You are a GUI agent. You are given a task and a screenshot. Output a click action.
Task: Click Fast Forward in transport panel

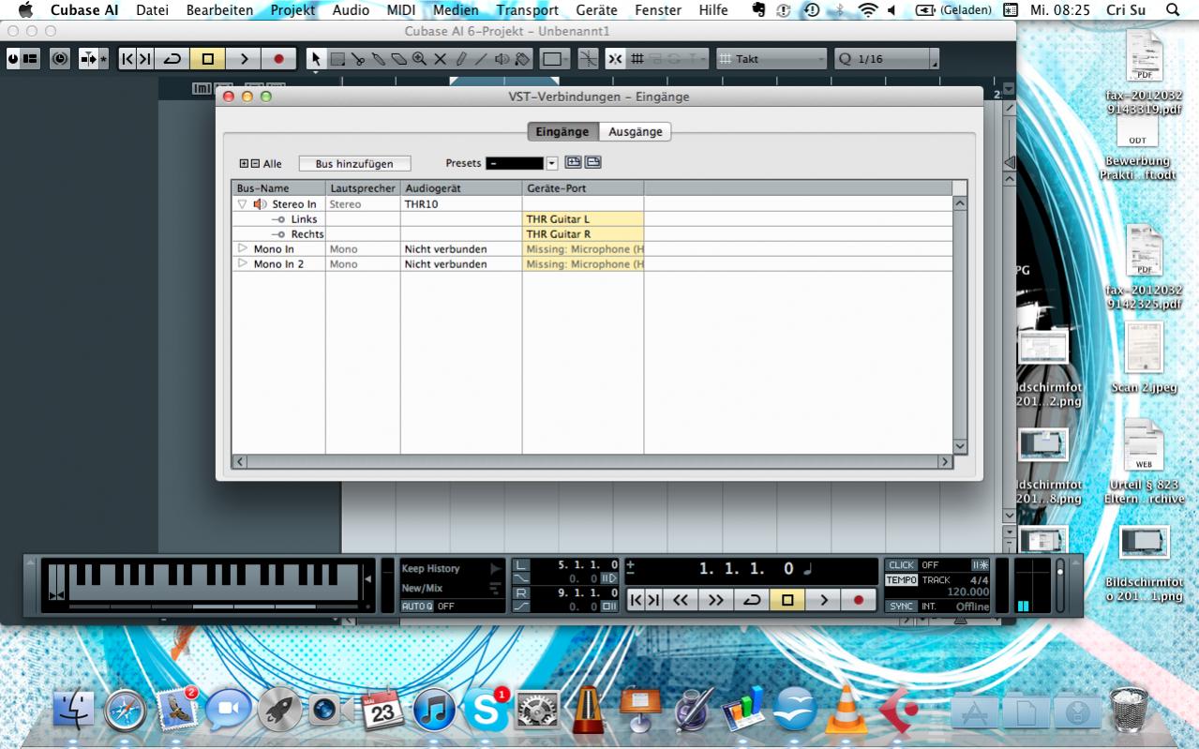tap(715, 600)
